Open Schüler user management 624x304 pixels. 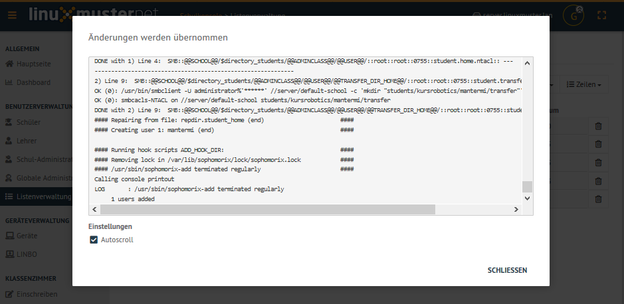[x=23, y=122]
